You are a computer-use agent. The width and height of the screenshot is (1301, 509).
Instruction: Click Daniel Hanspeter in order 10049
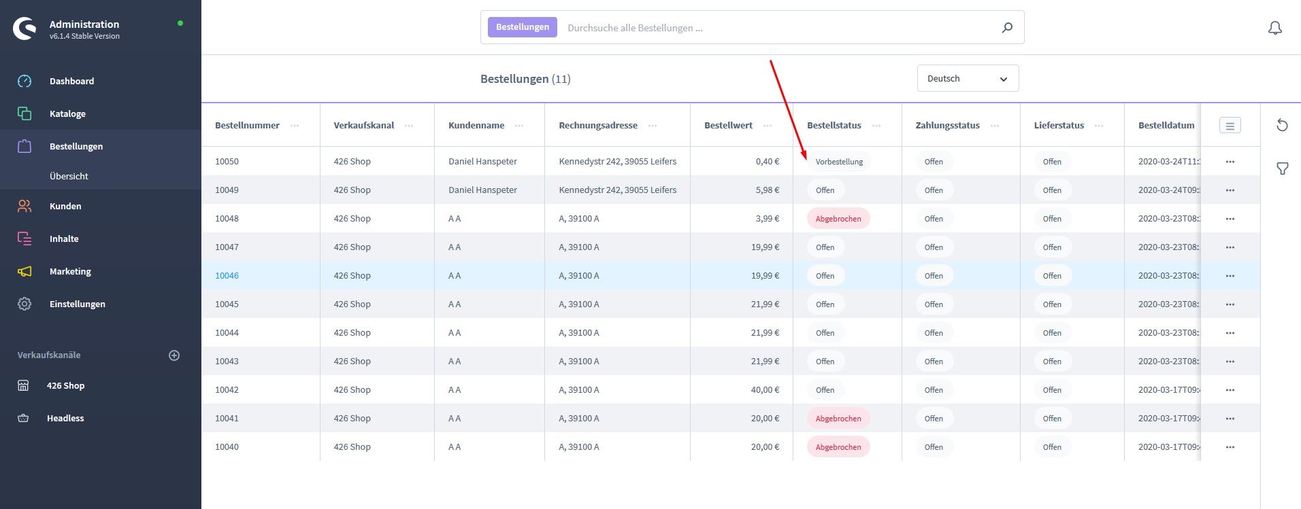482,190
